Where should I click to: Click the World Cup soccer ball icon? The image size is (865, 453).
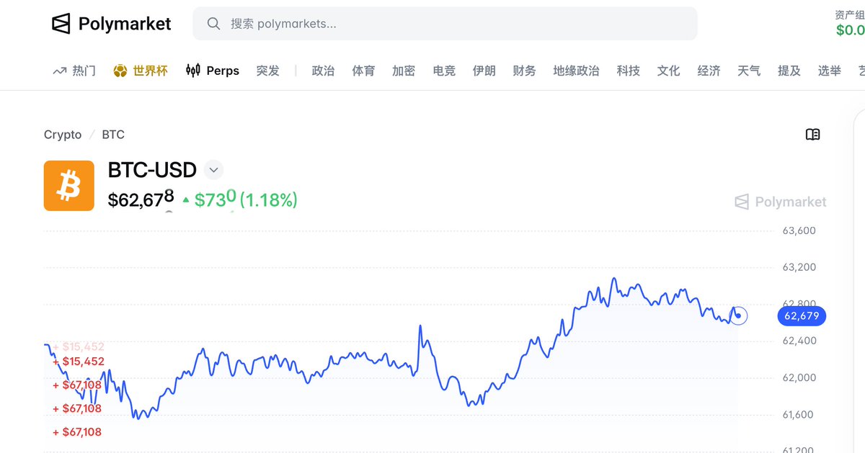pyautogui.click(x=120, y=71)
